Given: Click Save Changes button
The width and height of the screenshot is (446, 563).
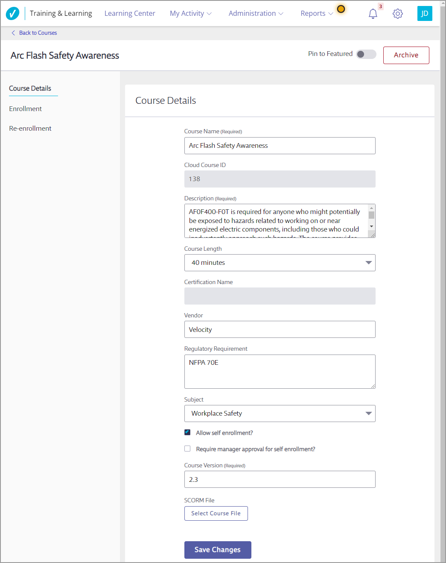Looking at the screenshot, I should pyautogui.click(x=218, y=550).
